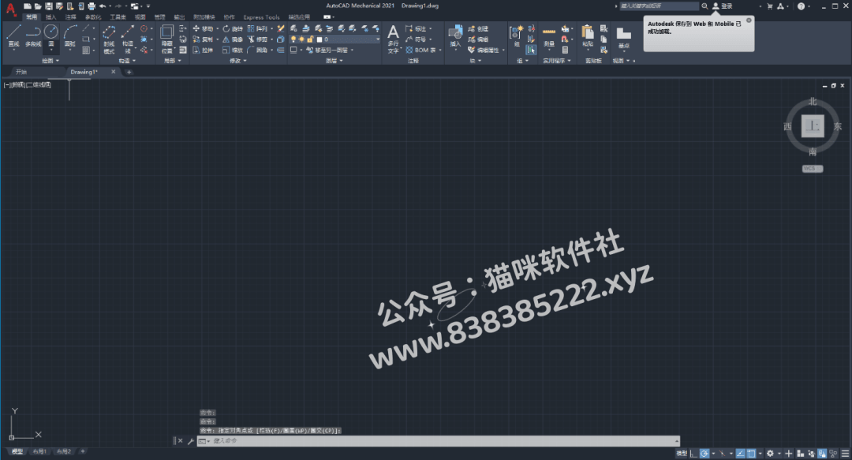Screen dimensions: 852x460
Task: Toggle 2D object snap in status bar
Action: (752, 454)
